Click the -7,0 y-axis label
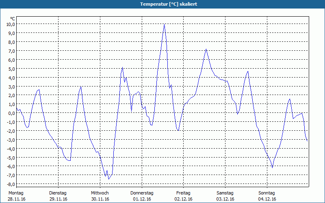325x203 pixels. coord(11,175)
